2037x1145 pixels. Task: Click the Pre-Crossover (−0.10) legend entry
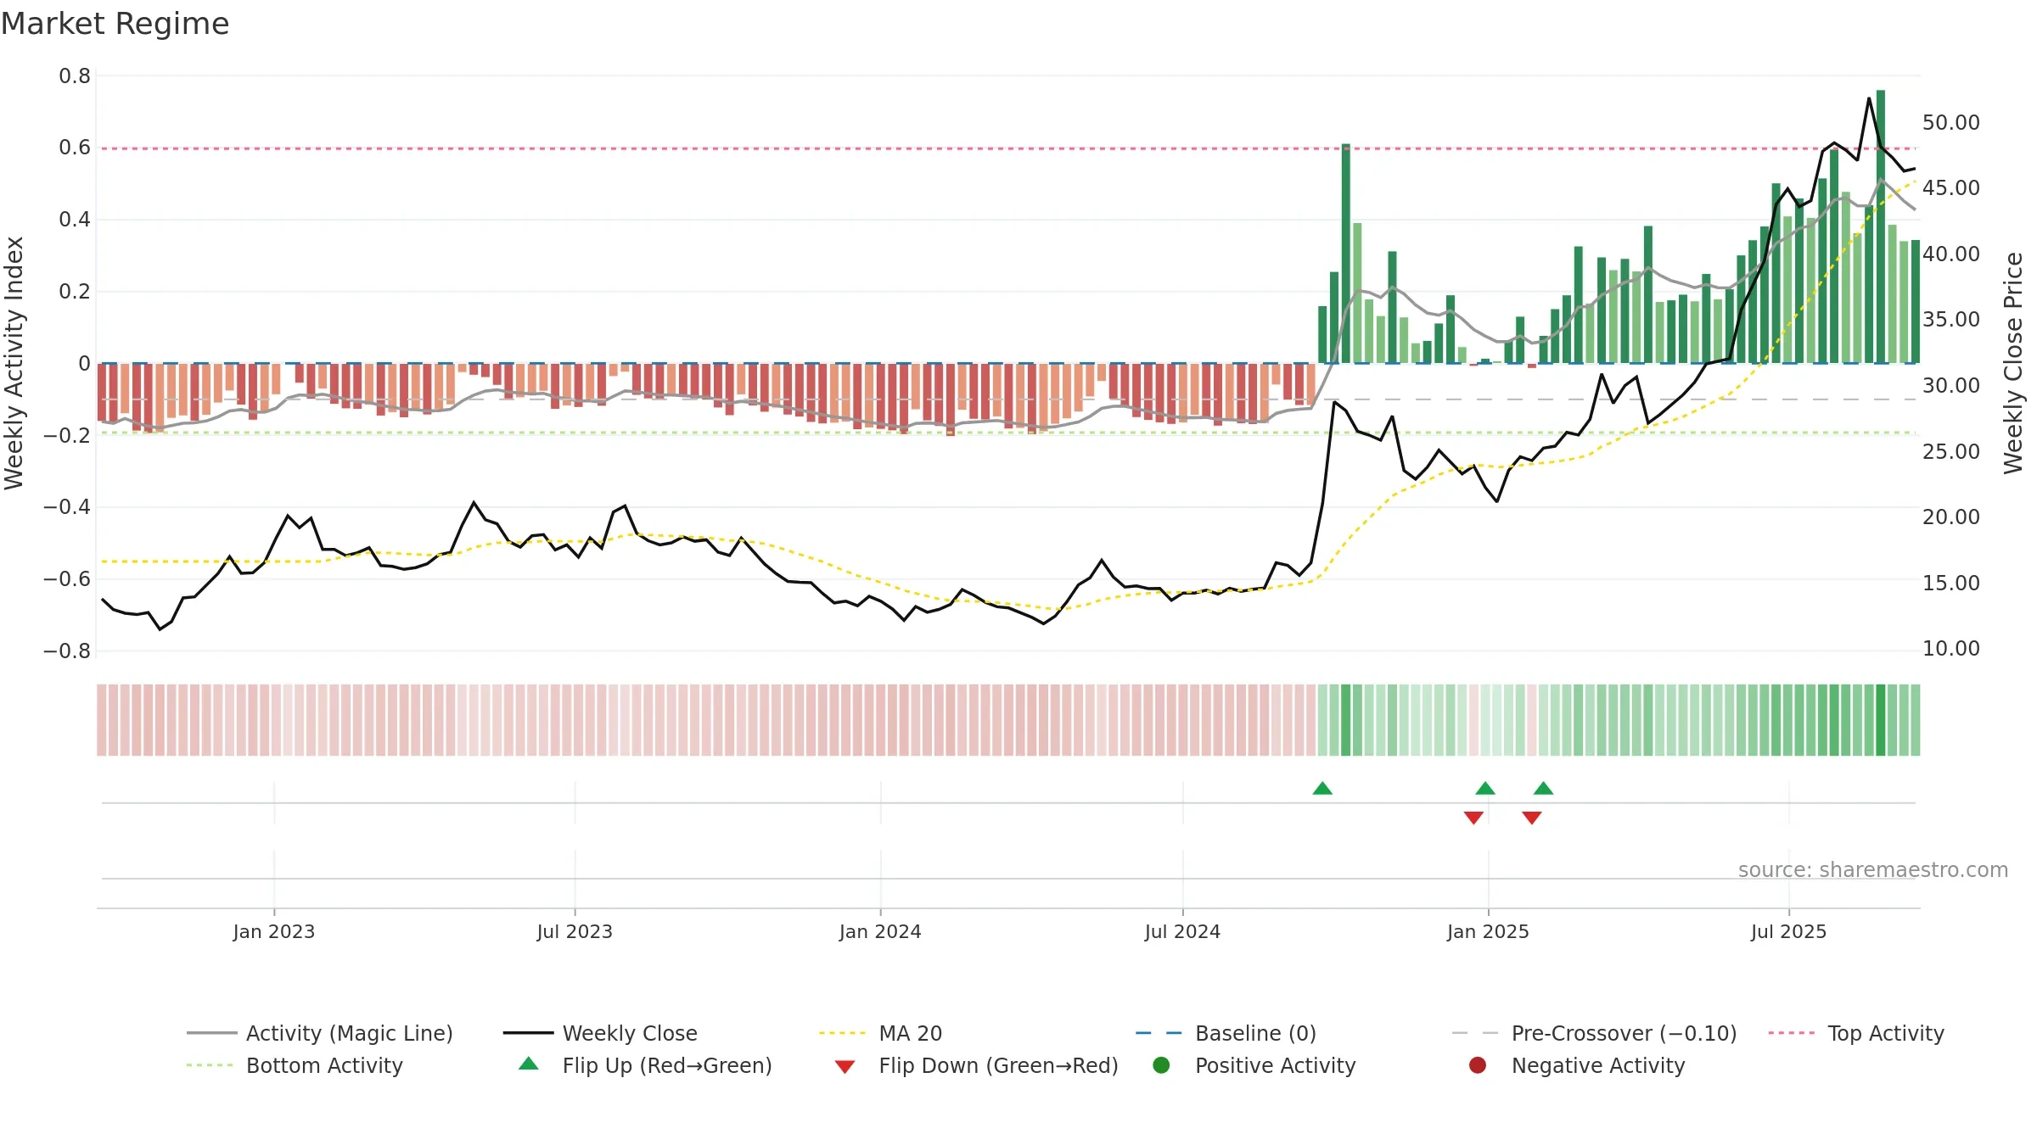pos(1594,1033)
